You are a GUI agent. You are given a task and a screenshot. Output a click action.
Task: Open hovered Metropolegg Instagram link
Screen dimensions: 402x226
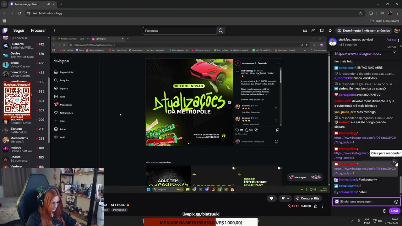[x=365, y=171]
